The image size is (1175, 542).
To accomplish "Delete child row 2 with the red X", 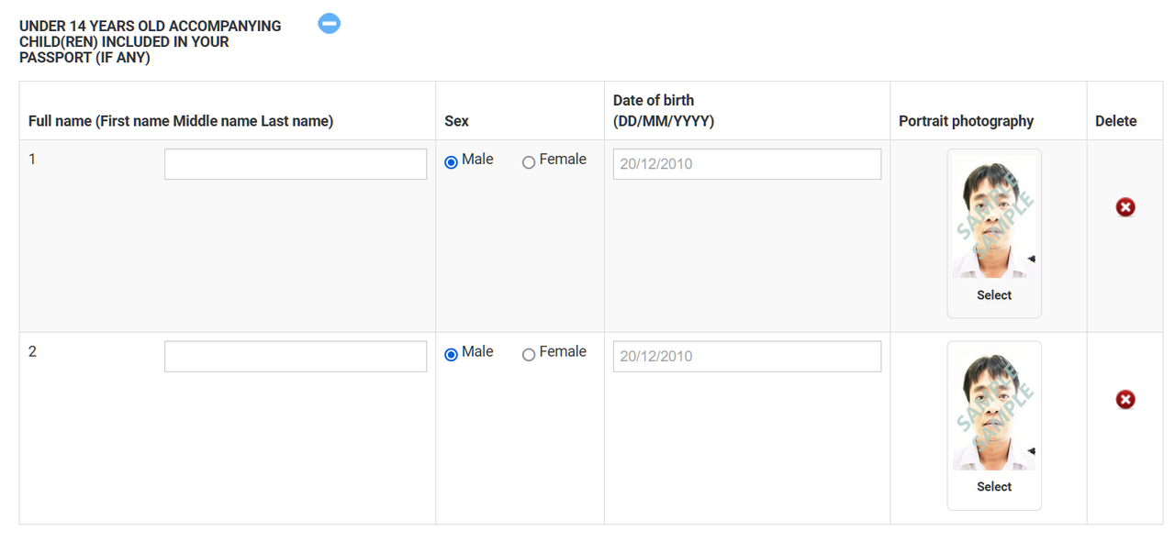I will tap(1125, 400).
